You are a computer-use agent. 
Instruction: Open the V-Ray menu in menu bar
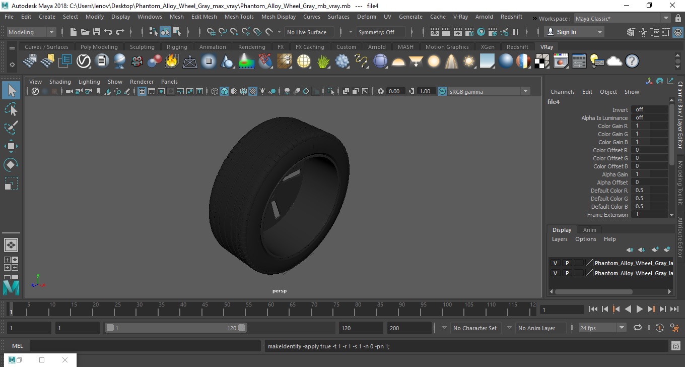pyautogui.click(x=460, y=17)
